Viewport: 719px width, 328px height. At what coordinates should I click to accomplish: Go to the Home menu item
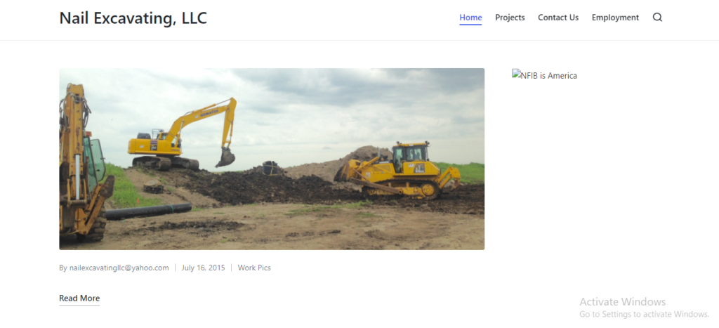coord(470,18)
